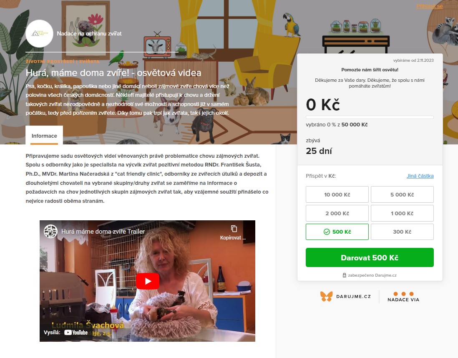
Task: Open the YouTube logo in video player
Action: point(76,332)
